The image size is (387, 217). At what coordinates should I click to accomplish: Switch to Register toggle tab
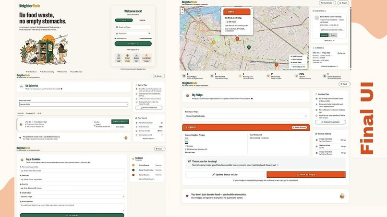pos(143,20)
